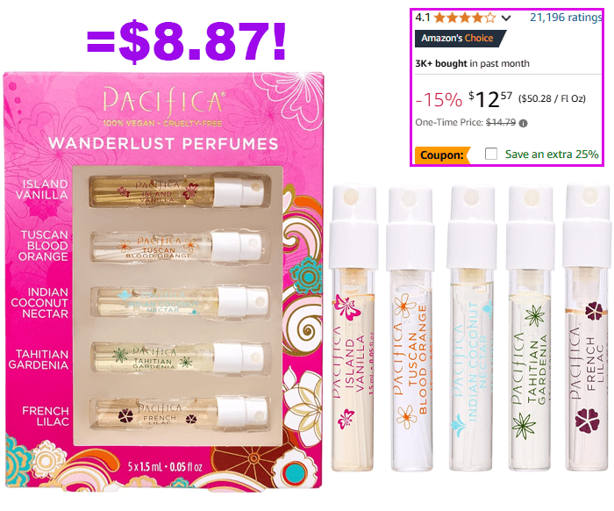Select the French Lilac vial image

tap(588, 327)
